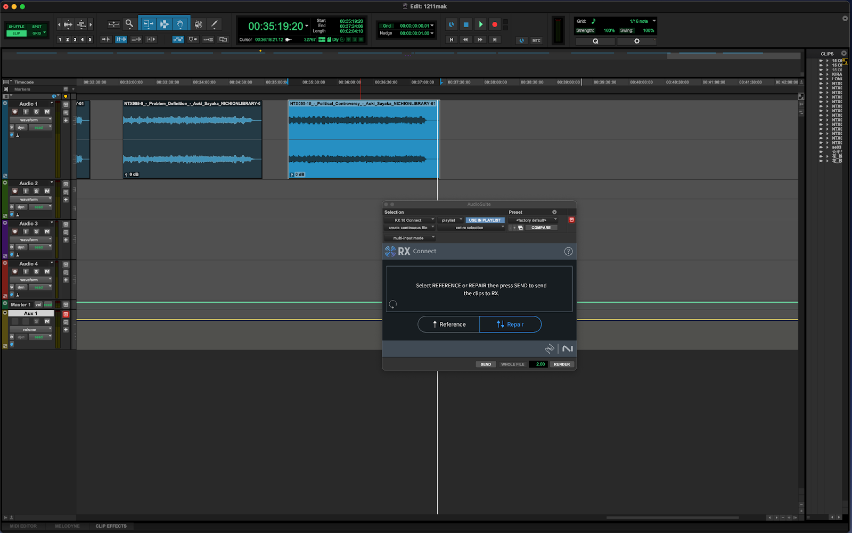This screenshot has height=533, width=852.
Task: Open MIDI EDITOR tab at bottom
Action: (23, 526)
